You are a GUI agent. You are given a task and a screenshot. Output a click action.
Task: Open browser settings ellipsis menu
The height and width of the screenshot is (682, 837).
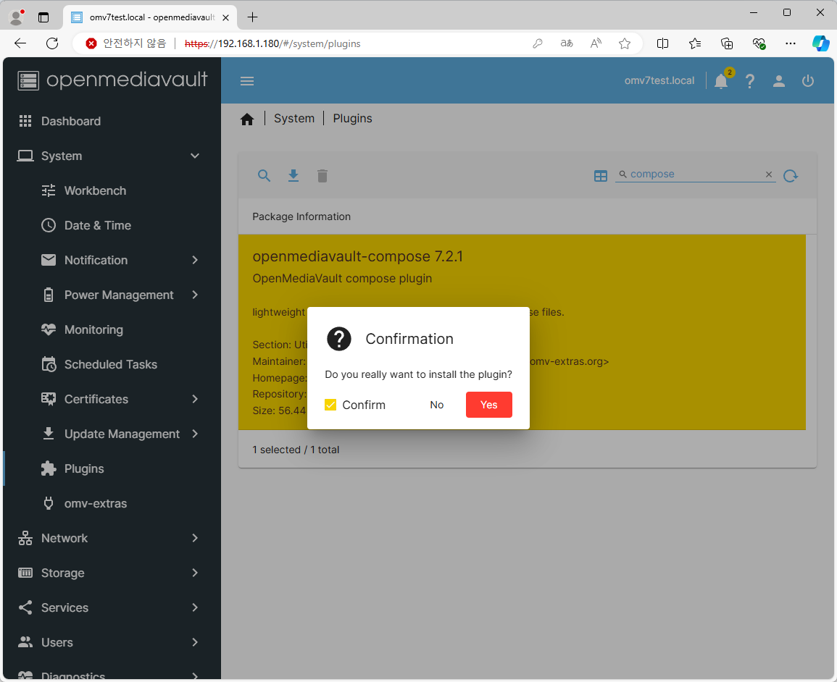(x=791, y=43)
